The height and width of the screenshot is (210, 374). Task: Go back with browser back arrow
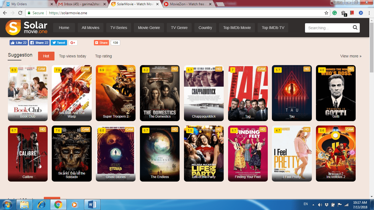[x=5, y=13]
